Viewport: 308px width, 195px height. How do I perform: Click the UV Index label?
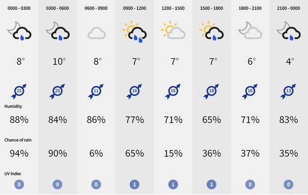[x=13, y=174]
